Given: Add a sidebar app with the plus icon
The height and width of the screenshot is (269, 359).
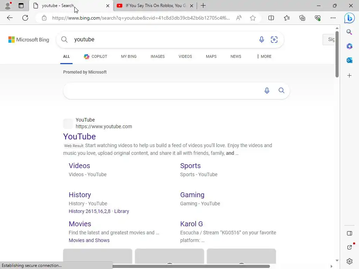Looking at the screenshot, I should point(349,76).
